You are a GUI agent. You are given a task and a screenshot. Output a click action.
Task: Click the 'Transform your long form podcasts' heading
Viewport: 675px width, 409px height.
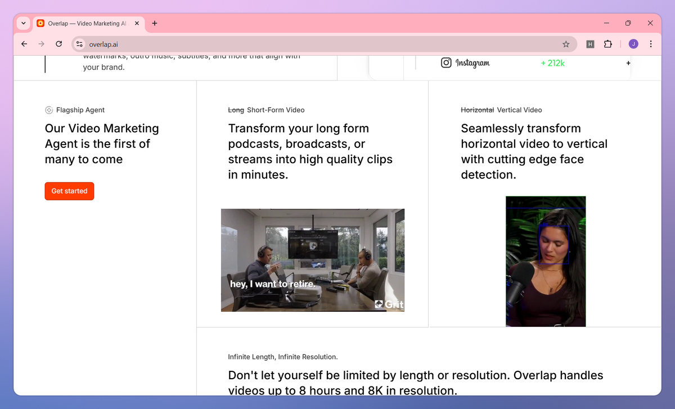coord(310,151)
